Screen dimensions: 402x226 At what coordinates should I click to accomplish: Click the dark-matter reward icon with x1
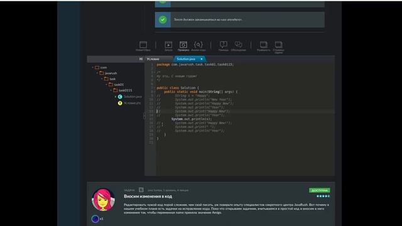pos(95,219)
